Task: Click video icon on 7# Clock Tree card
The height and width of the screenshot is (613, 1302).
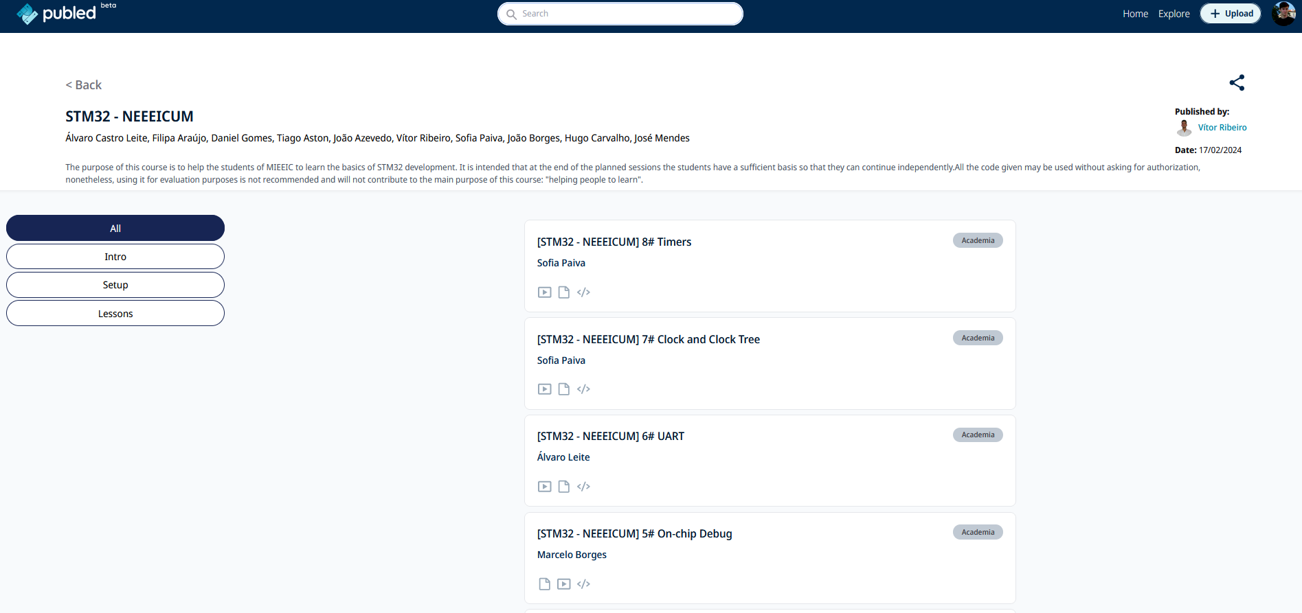Action: pyautogui.click(x=544, y=389)
